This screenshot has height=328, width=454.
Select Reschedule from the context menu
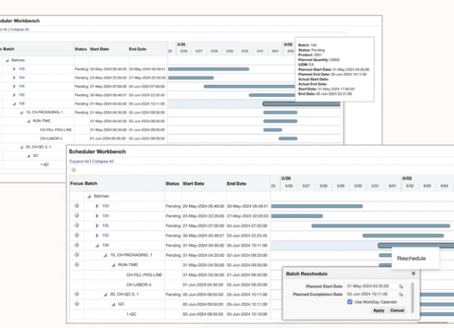[x=412, y=258]
